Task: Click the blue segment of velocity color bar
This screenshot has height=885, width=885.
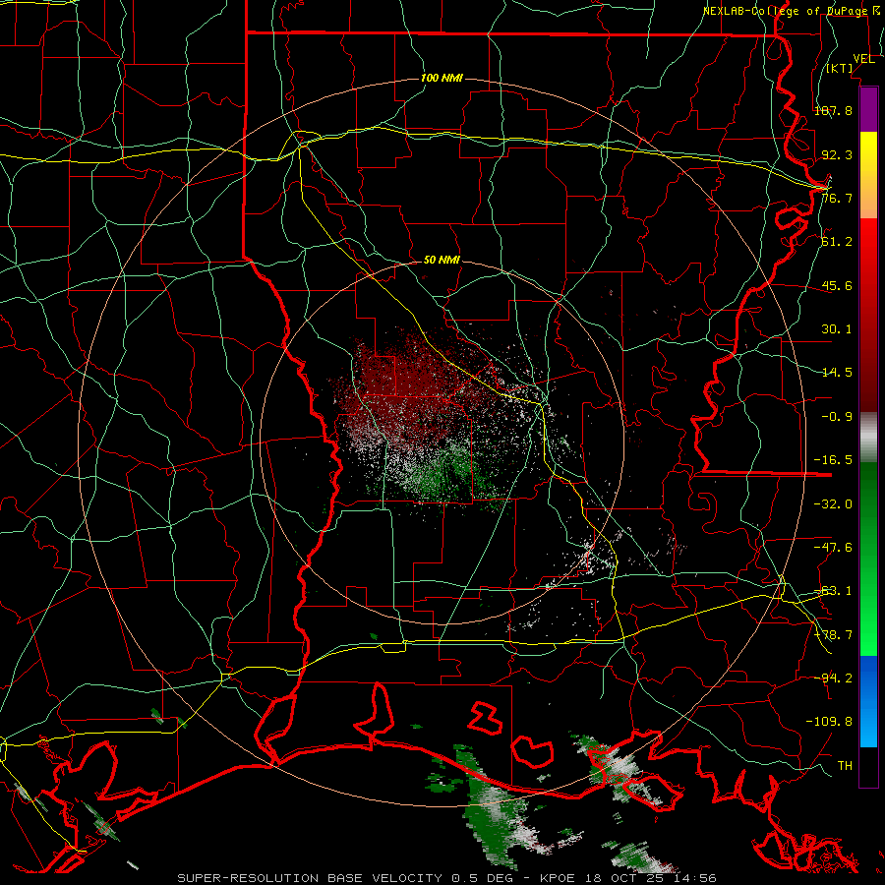Action: 868,701
